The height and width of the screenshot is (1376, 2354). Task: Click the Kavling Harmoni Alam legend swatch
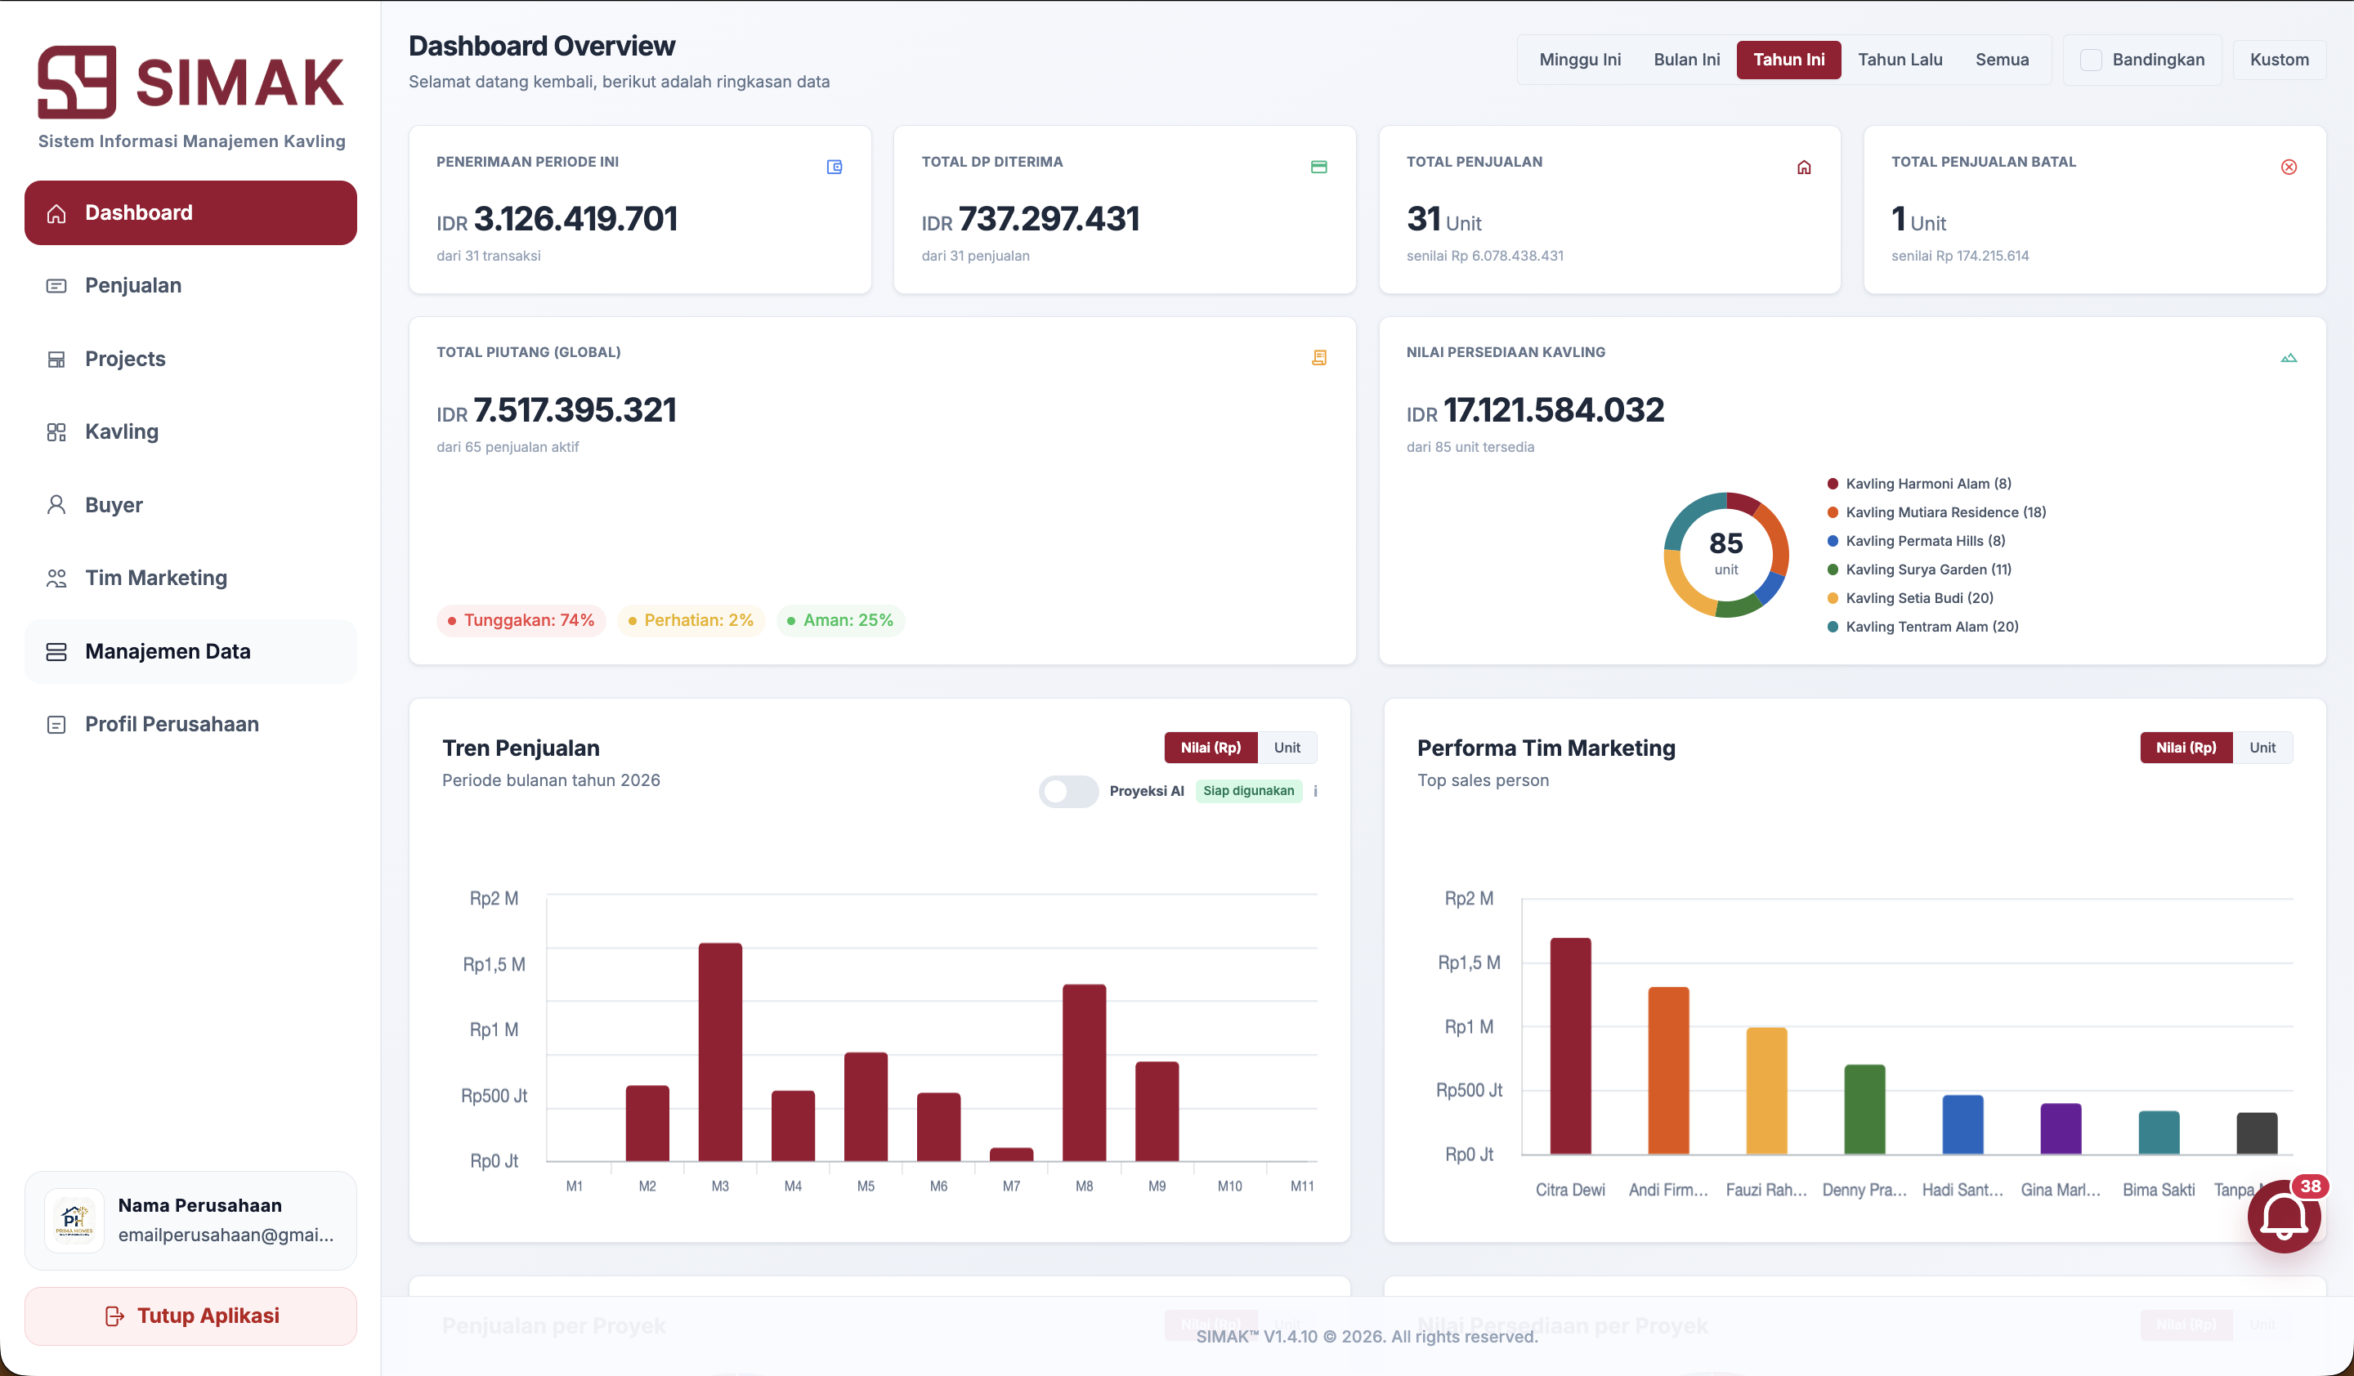(1832, 484)
